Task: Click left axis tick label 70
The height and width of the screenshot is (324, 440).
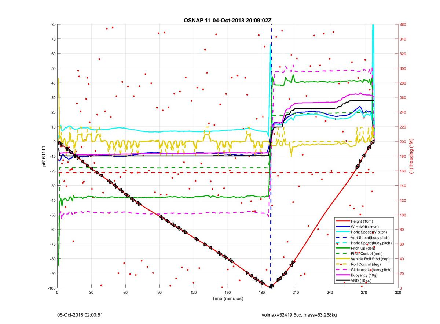Action: (x=53, y=39)
